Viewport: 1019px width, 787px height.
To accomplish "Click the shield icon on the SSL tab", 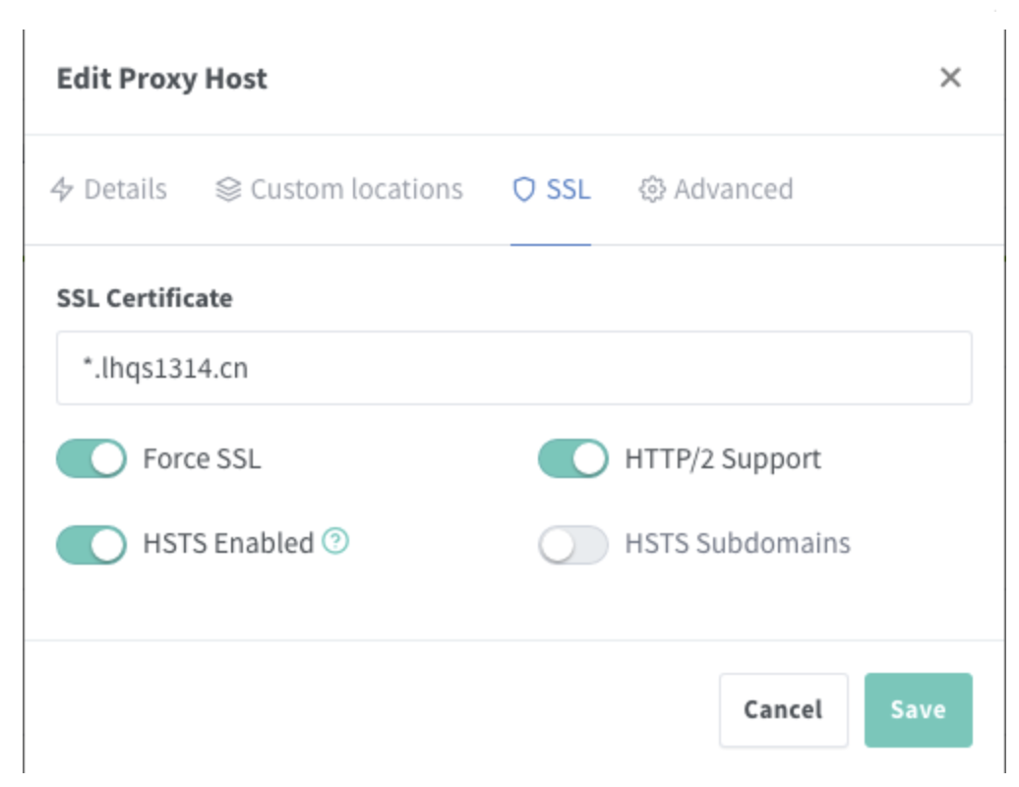I will point(524,189).
